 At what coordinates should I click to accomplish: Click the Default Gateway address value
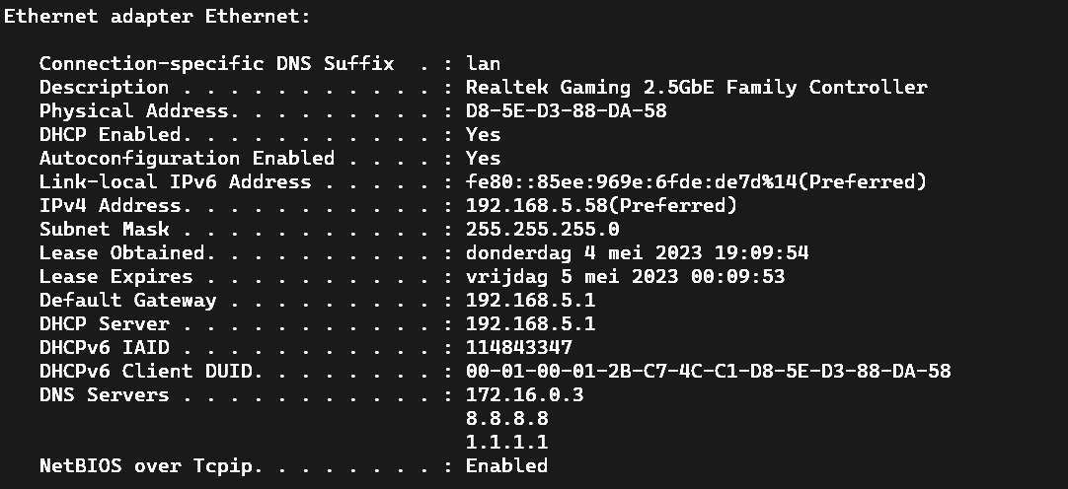[x=530, y=300]
